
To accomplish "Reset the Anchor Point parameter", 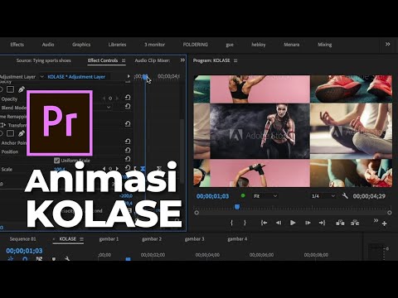I will click(128, 142).
